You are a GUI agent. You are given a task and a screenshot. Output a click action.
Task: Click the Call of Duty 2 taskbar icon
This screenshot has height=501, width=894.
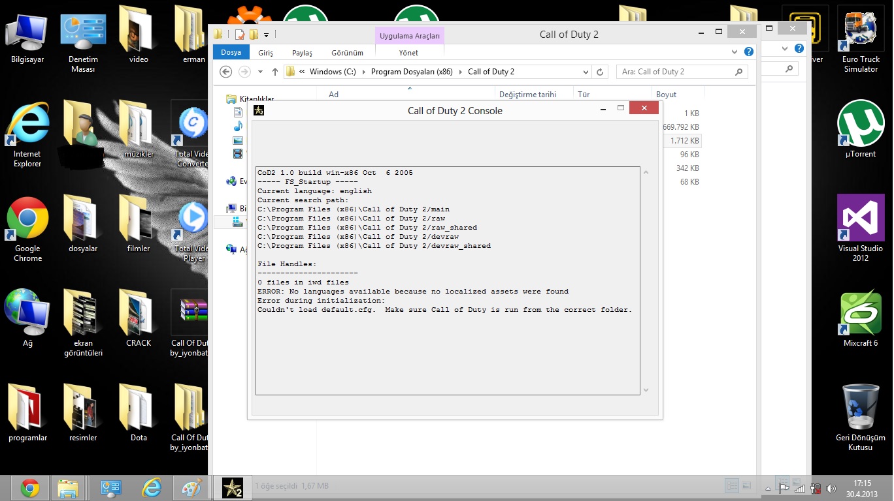click(233, 487)
